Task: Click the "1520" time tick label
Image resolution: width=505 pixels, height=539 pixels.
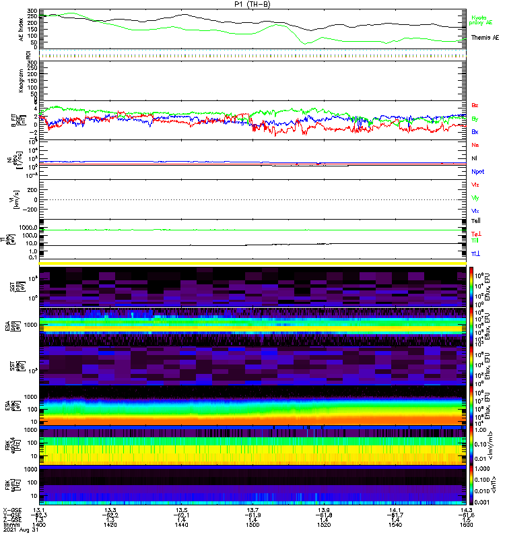Action: [324, 525]
